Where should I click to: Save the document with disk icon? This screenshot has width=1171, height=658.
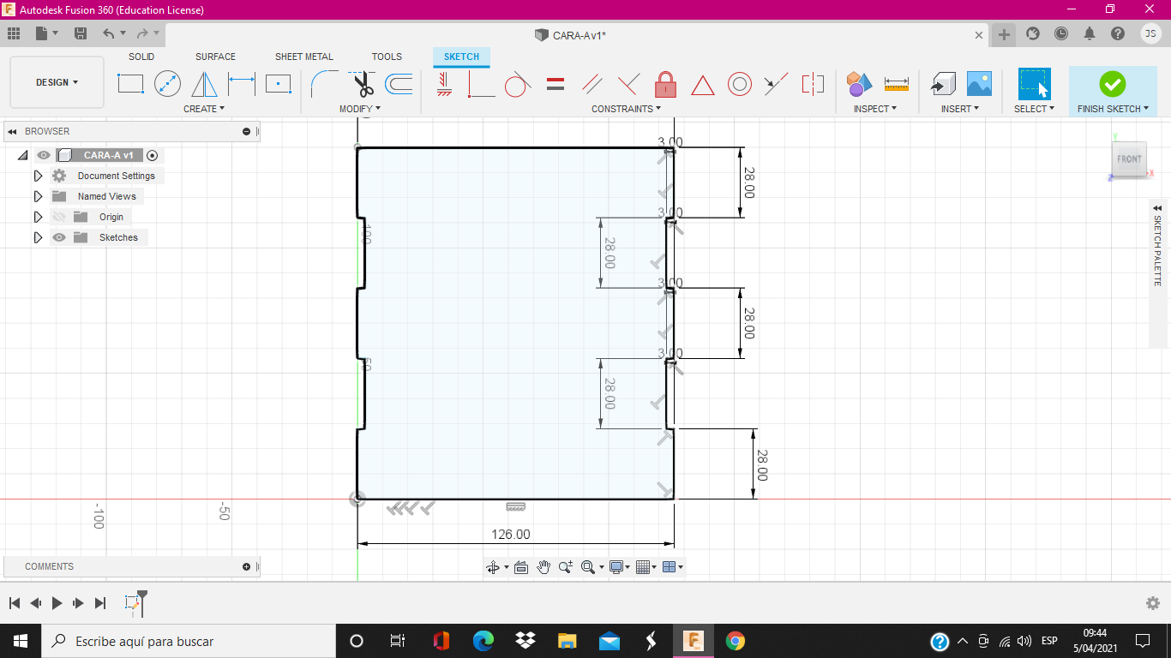click(x=81, y=33)
